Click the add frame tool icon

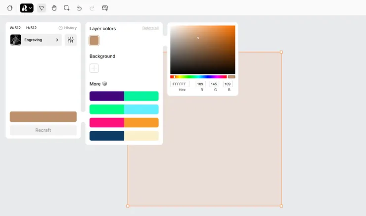click(x=67, y=8)
